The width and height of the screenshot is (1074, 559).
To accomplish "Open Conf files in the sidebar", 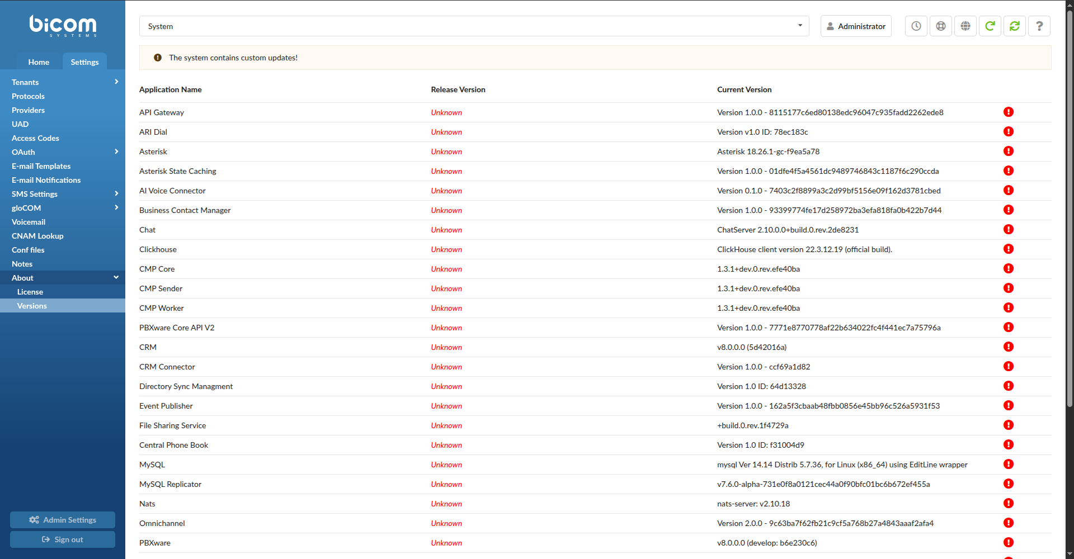I will click(x=63, y=250).
